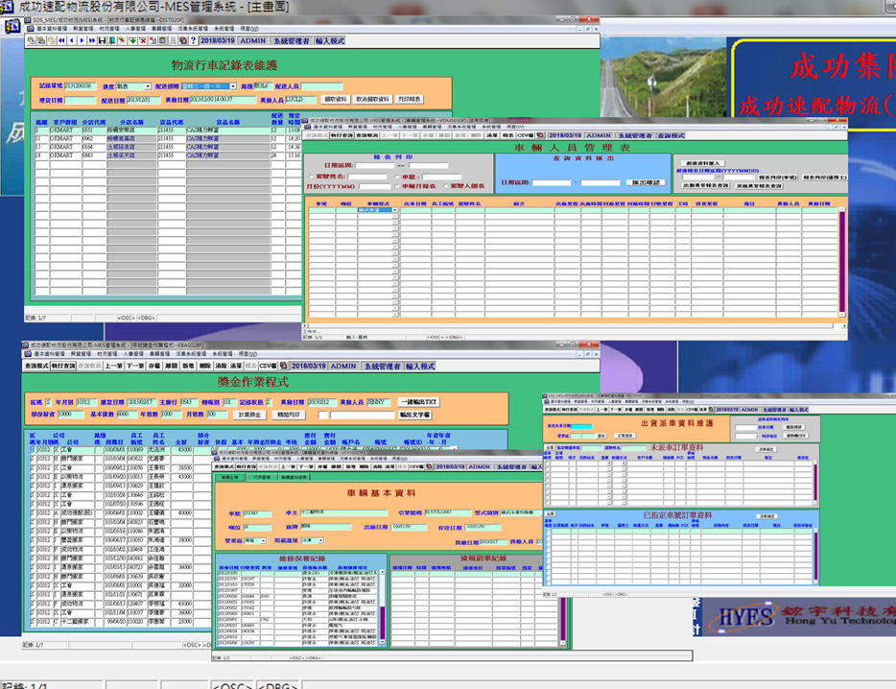Select 駕駛人總表 radio option

coord(446,186)
